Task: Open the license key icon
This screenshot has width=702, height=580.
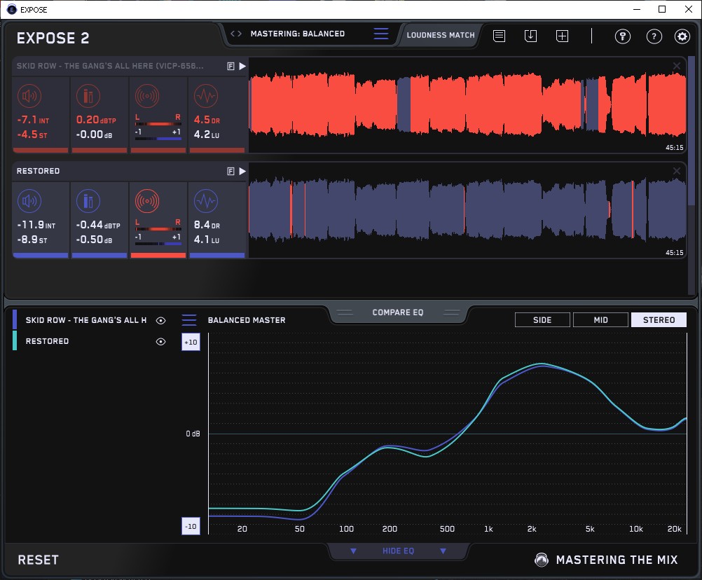Action: tap(622, 36)
